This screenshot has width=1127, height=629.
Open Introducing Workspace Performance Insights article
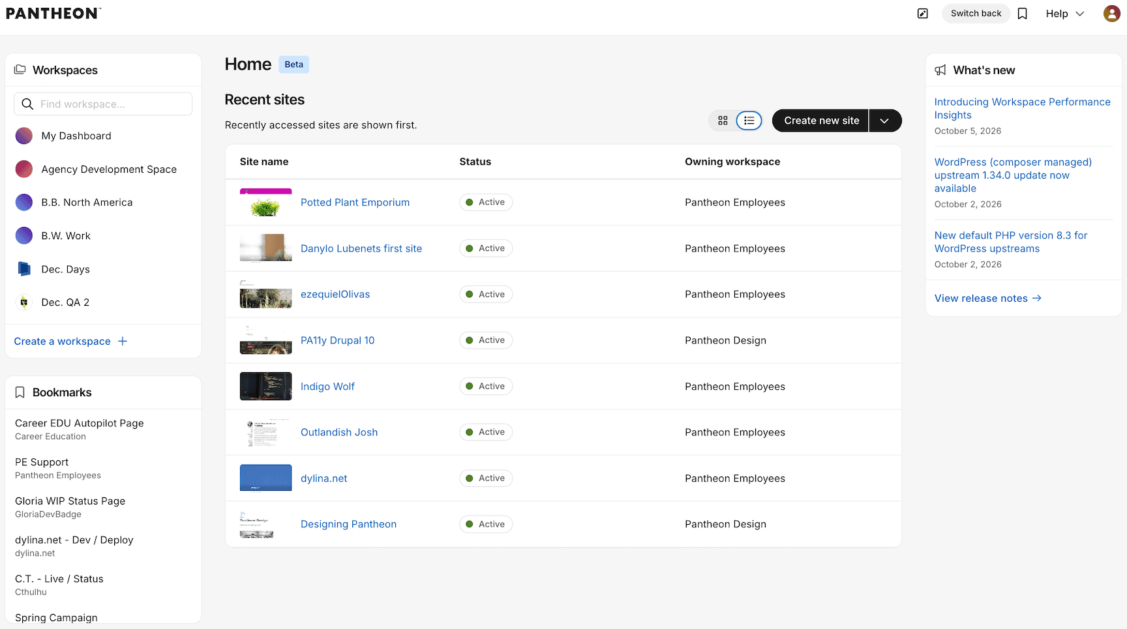click(x=1023, y=109)
